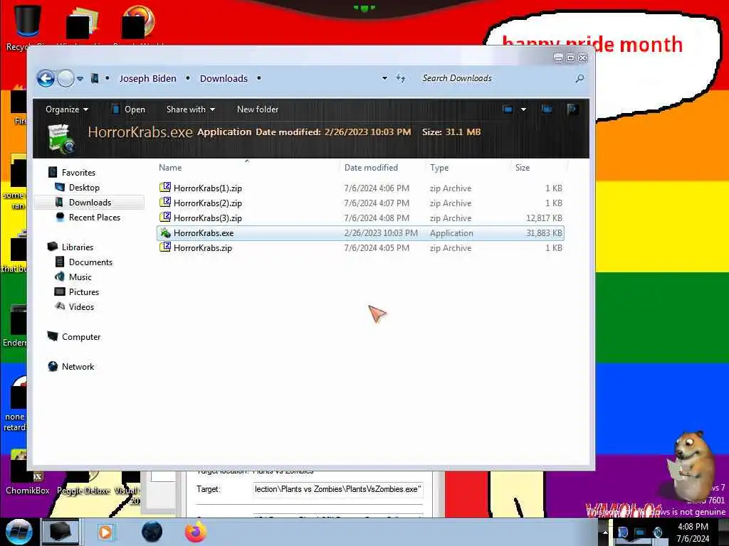729x546 pixels.
Task: Open the address bar history dropdown
Action: [x=384, y=78]
